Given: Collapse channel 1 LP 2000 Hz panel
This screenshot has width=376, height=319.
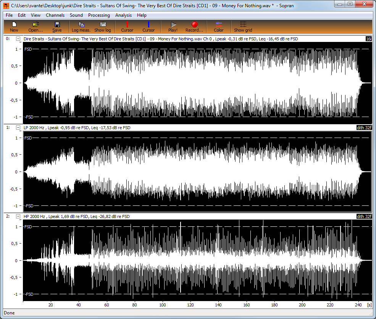Looking at the screenshot, I should coord(18,128).
